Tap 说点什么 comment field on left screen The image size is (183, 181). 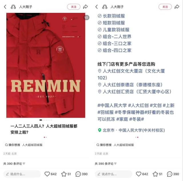(x=22, y=174)
